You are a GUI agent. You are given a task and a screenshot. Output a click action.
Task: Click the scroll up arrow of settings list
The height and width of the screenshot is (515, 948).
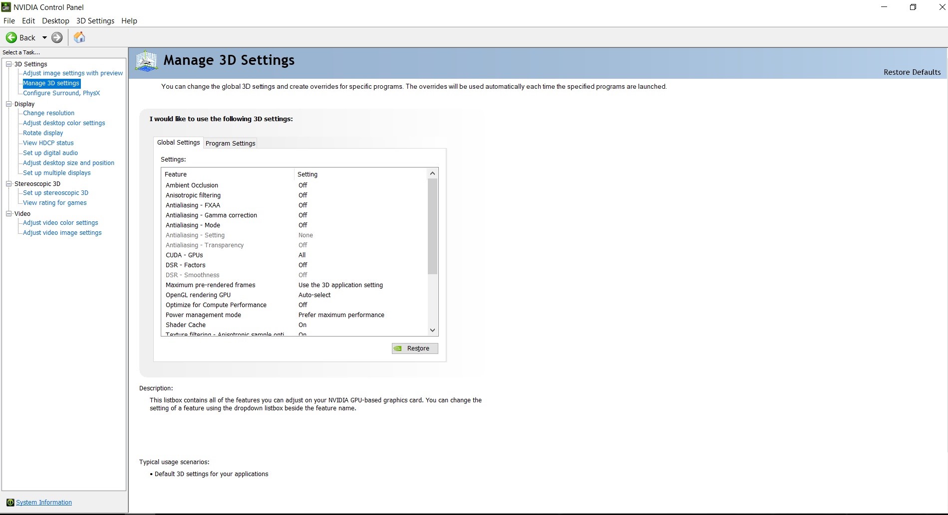coord(432,173)
